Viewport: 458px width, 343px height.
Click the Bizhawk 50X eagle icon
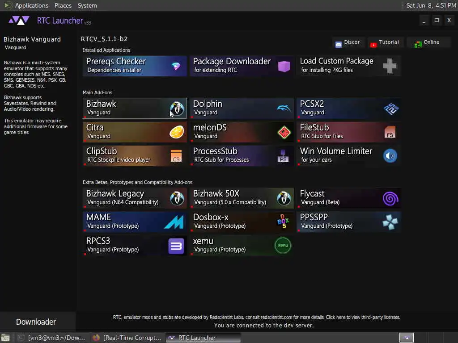[284, 198]
